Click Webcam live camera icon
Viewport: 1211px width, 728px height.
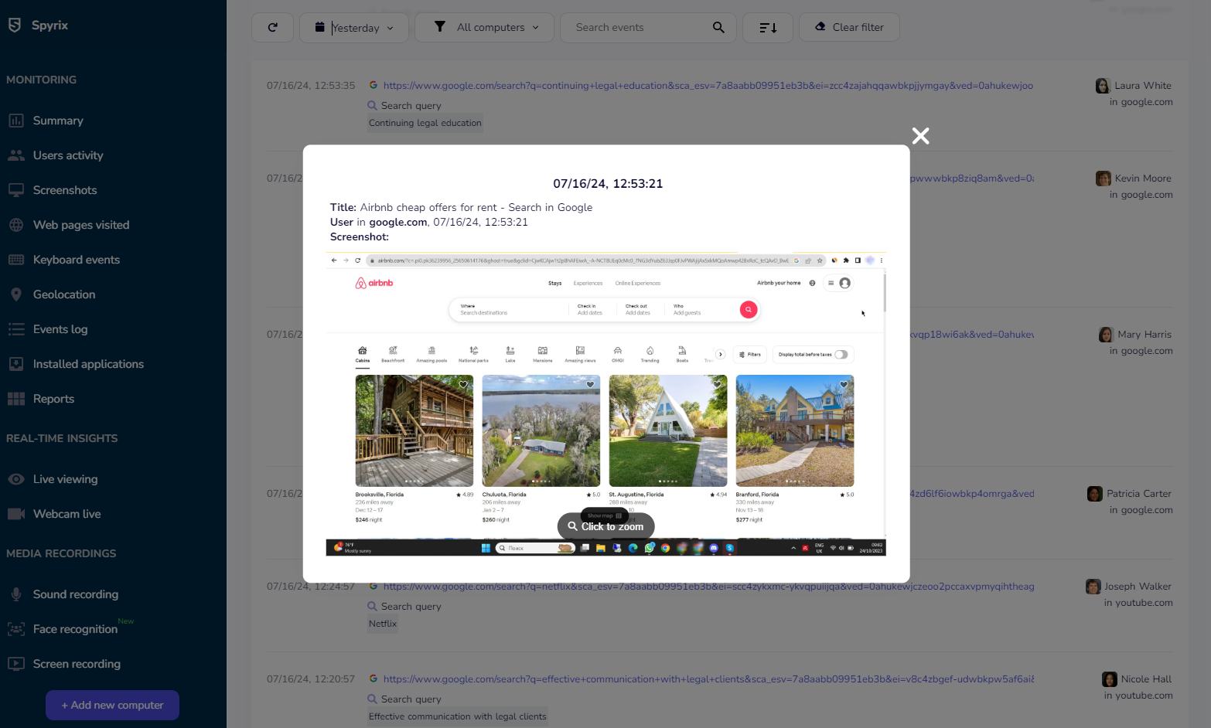16,514
